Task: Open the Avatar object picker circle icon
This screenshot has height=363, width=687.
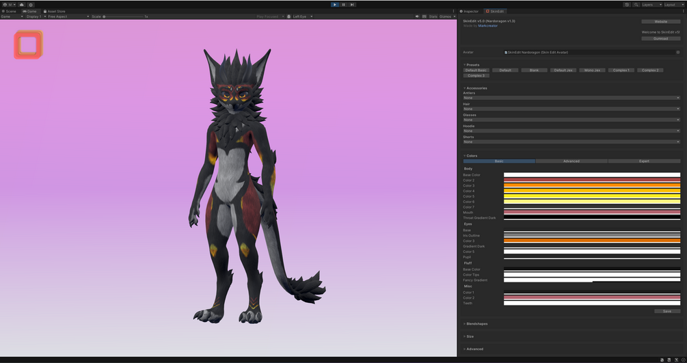Action: point(678,52)
